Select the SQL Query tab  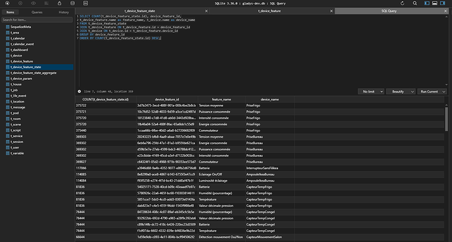point(389,11)
